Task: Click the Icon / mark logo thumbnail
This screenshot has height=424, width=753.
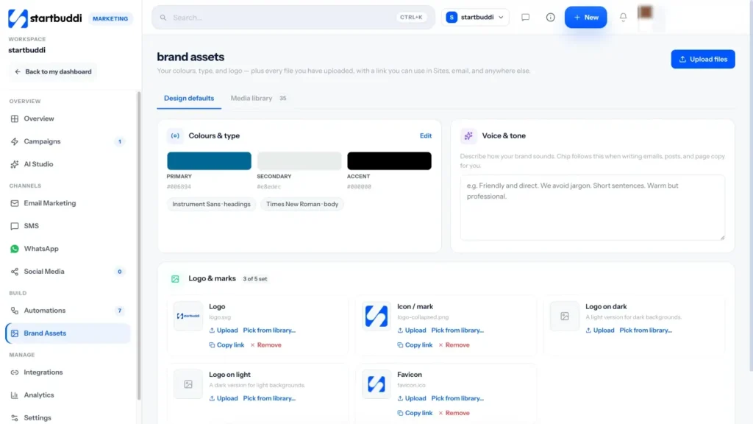Action: click(376, 317)
